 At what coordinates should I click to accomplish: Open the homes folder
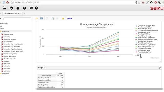[2, 28]
